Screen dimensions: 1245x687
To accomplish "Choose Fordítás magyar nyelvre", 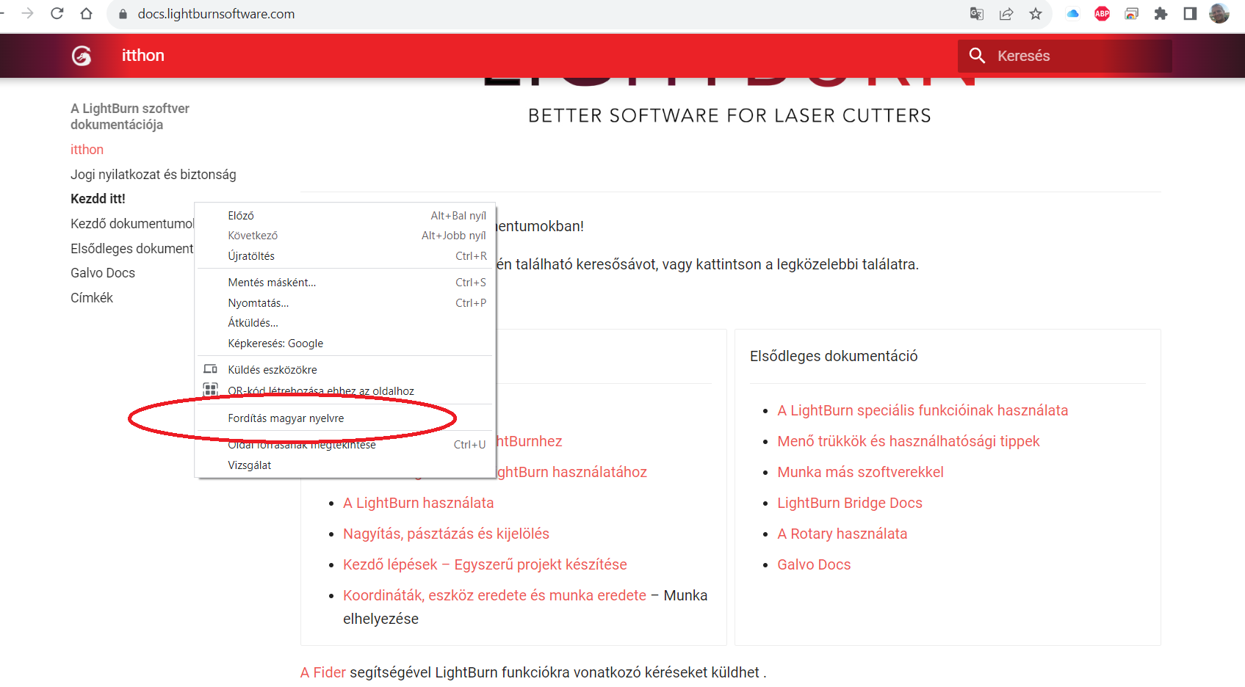I will click(345, 418).
